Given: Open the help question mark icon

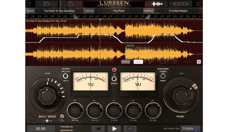Looking at the screenshot, I should [30, 4].
